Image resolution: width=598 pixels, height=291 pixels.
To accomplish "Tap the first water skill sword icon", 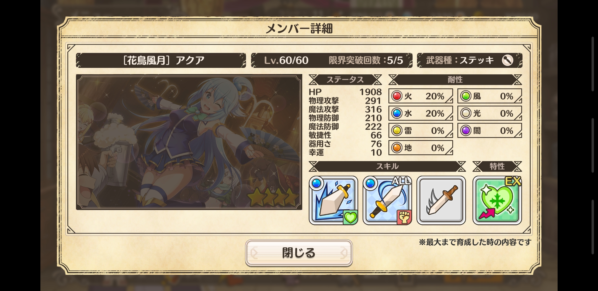I will coord(333,200).
